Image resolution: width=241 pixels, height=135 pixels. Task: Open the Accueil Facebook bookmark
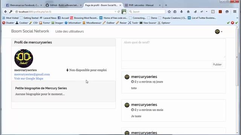pos(63,18)
